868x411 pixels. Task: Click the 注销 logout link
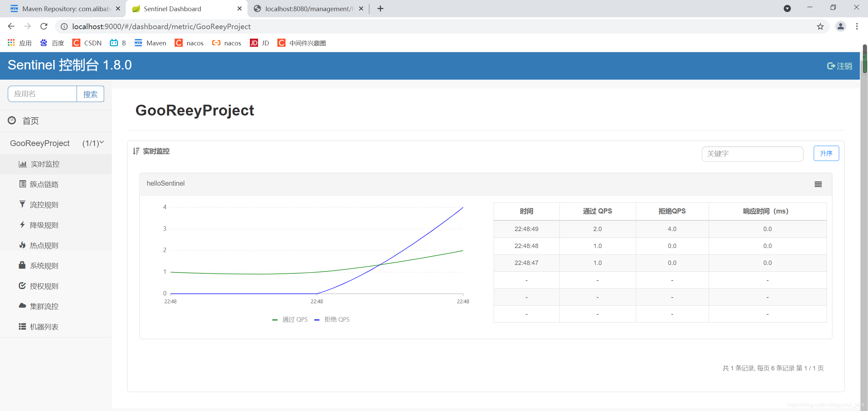click(840, 66)
